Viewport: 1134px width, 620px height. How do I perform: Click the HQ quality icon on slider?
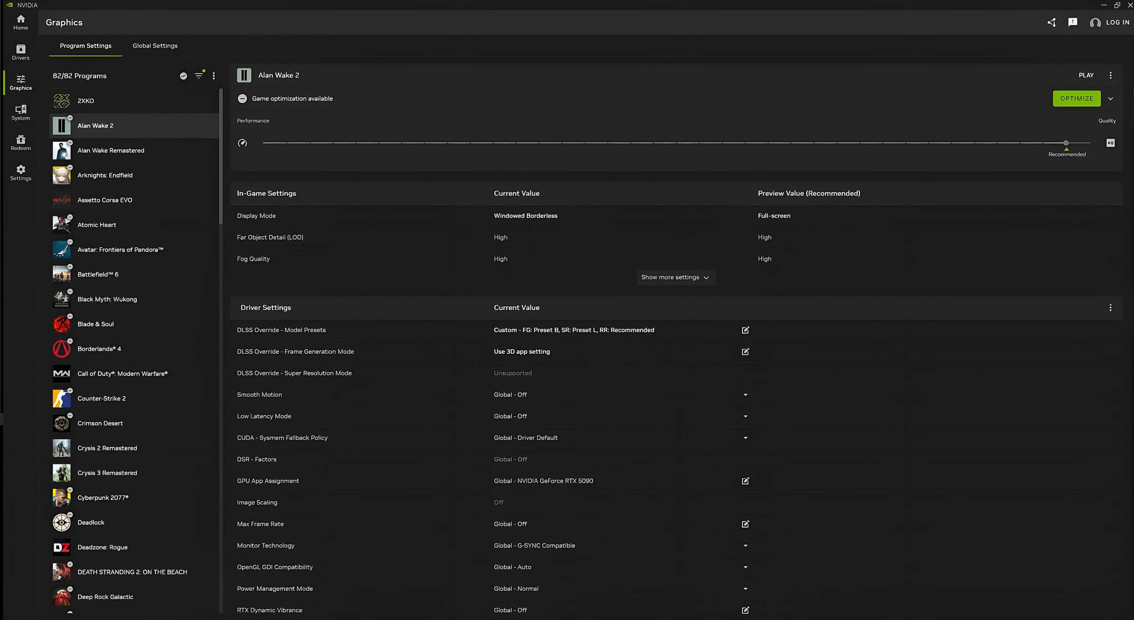[1110, 143]
